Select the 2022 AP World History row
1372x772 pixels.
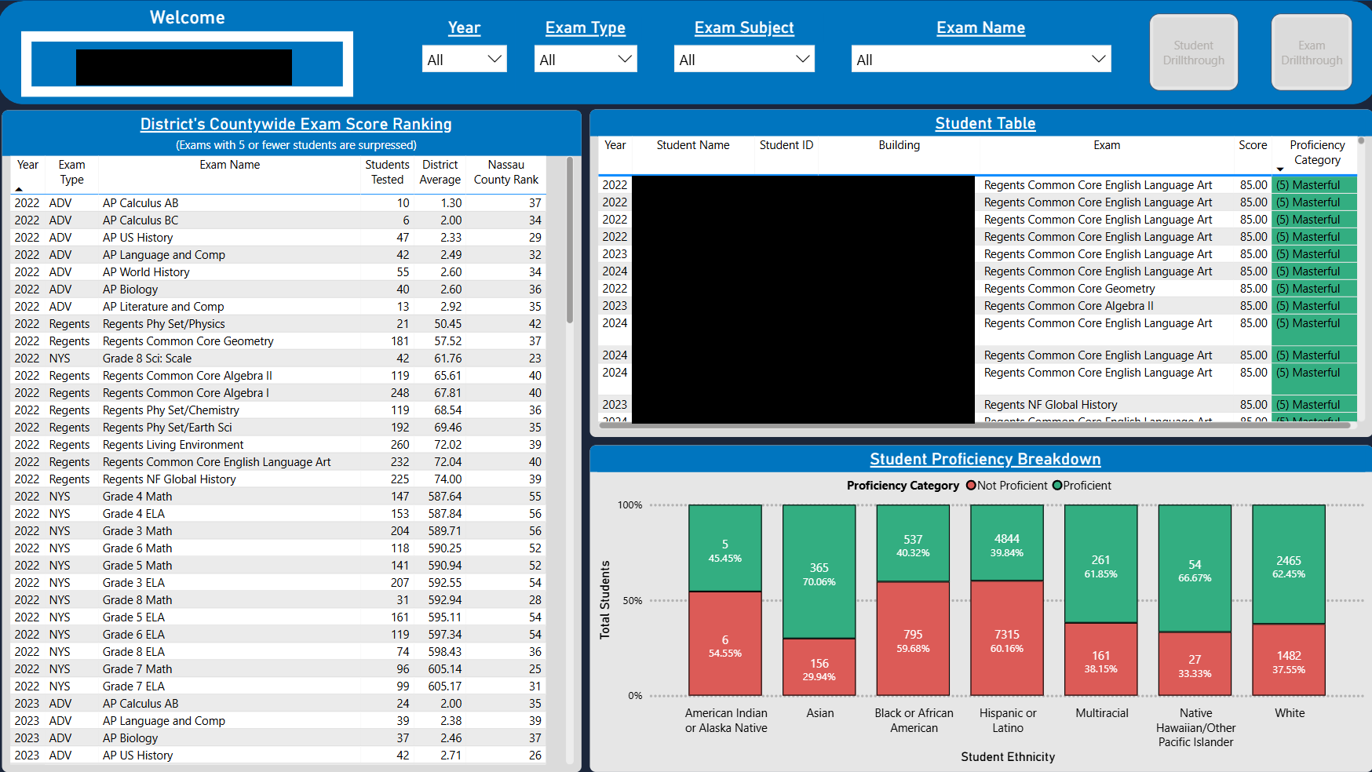click(x=279, y=272)
